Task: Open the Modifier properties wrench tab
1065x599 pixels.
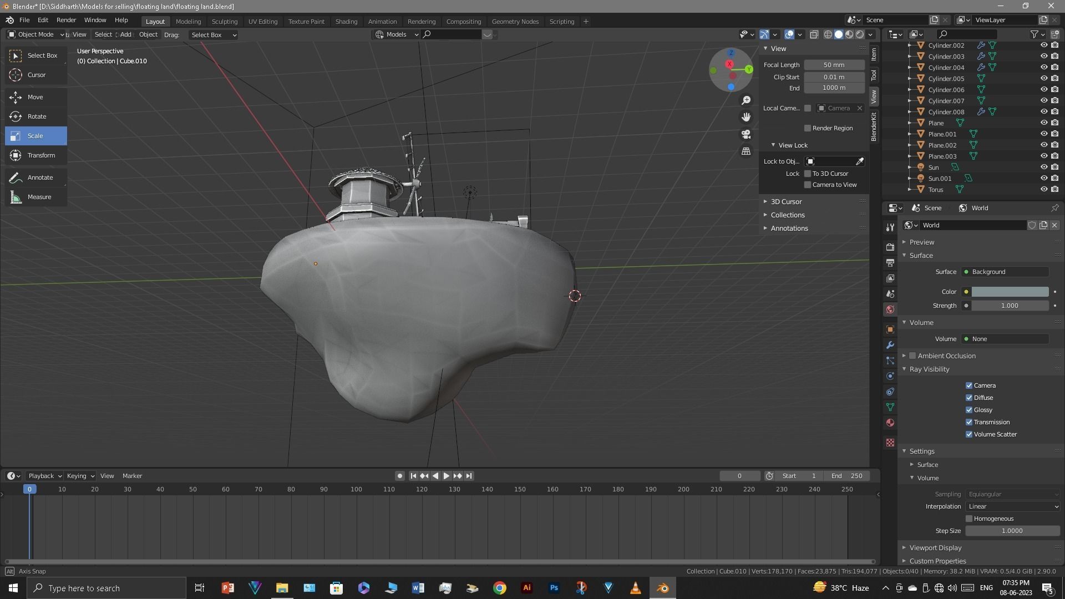Action: [x=890, y=345]
